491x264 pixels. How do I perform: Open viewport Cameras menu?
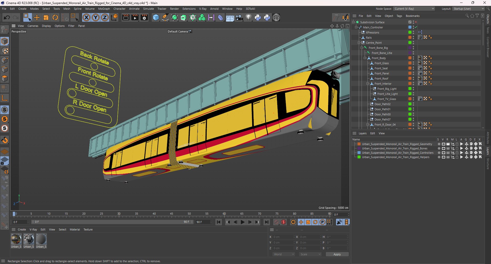(x=33, y=26)
